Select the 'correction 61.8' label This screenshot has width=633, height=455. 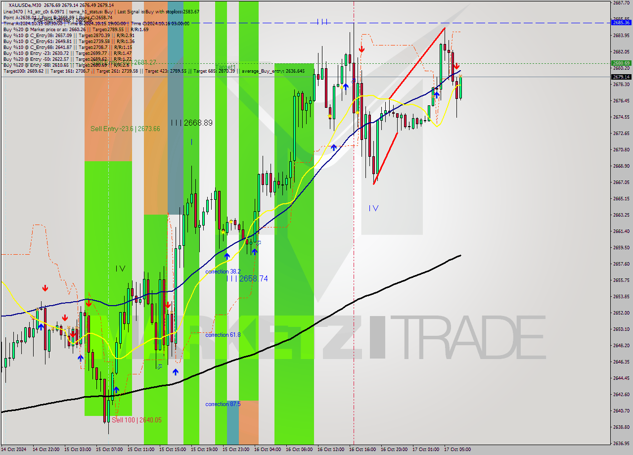click(x=223, y=335)
